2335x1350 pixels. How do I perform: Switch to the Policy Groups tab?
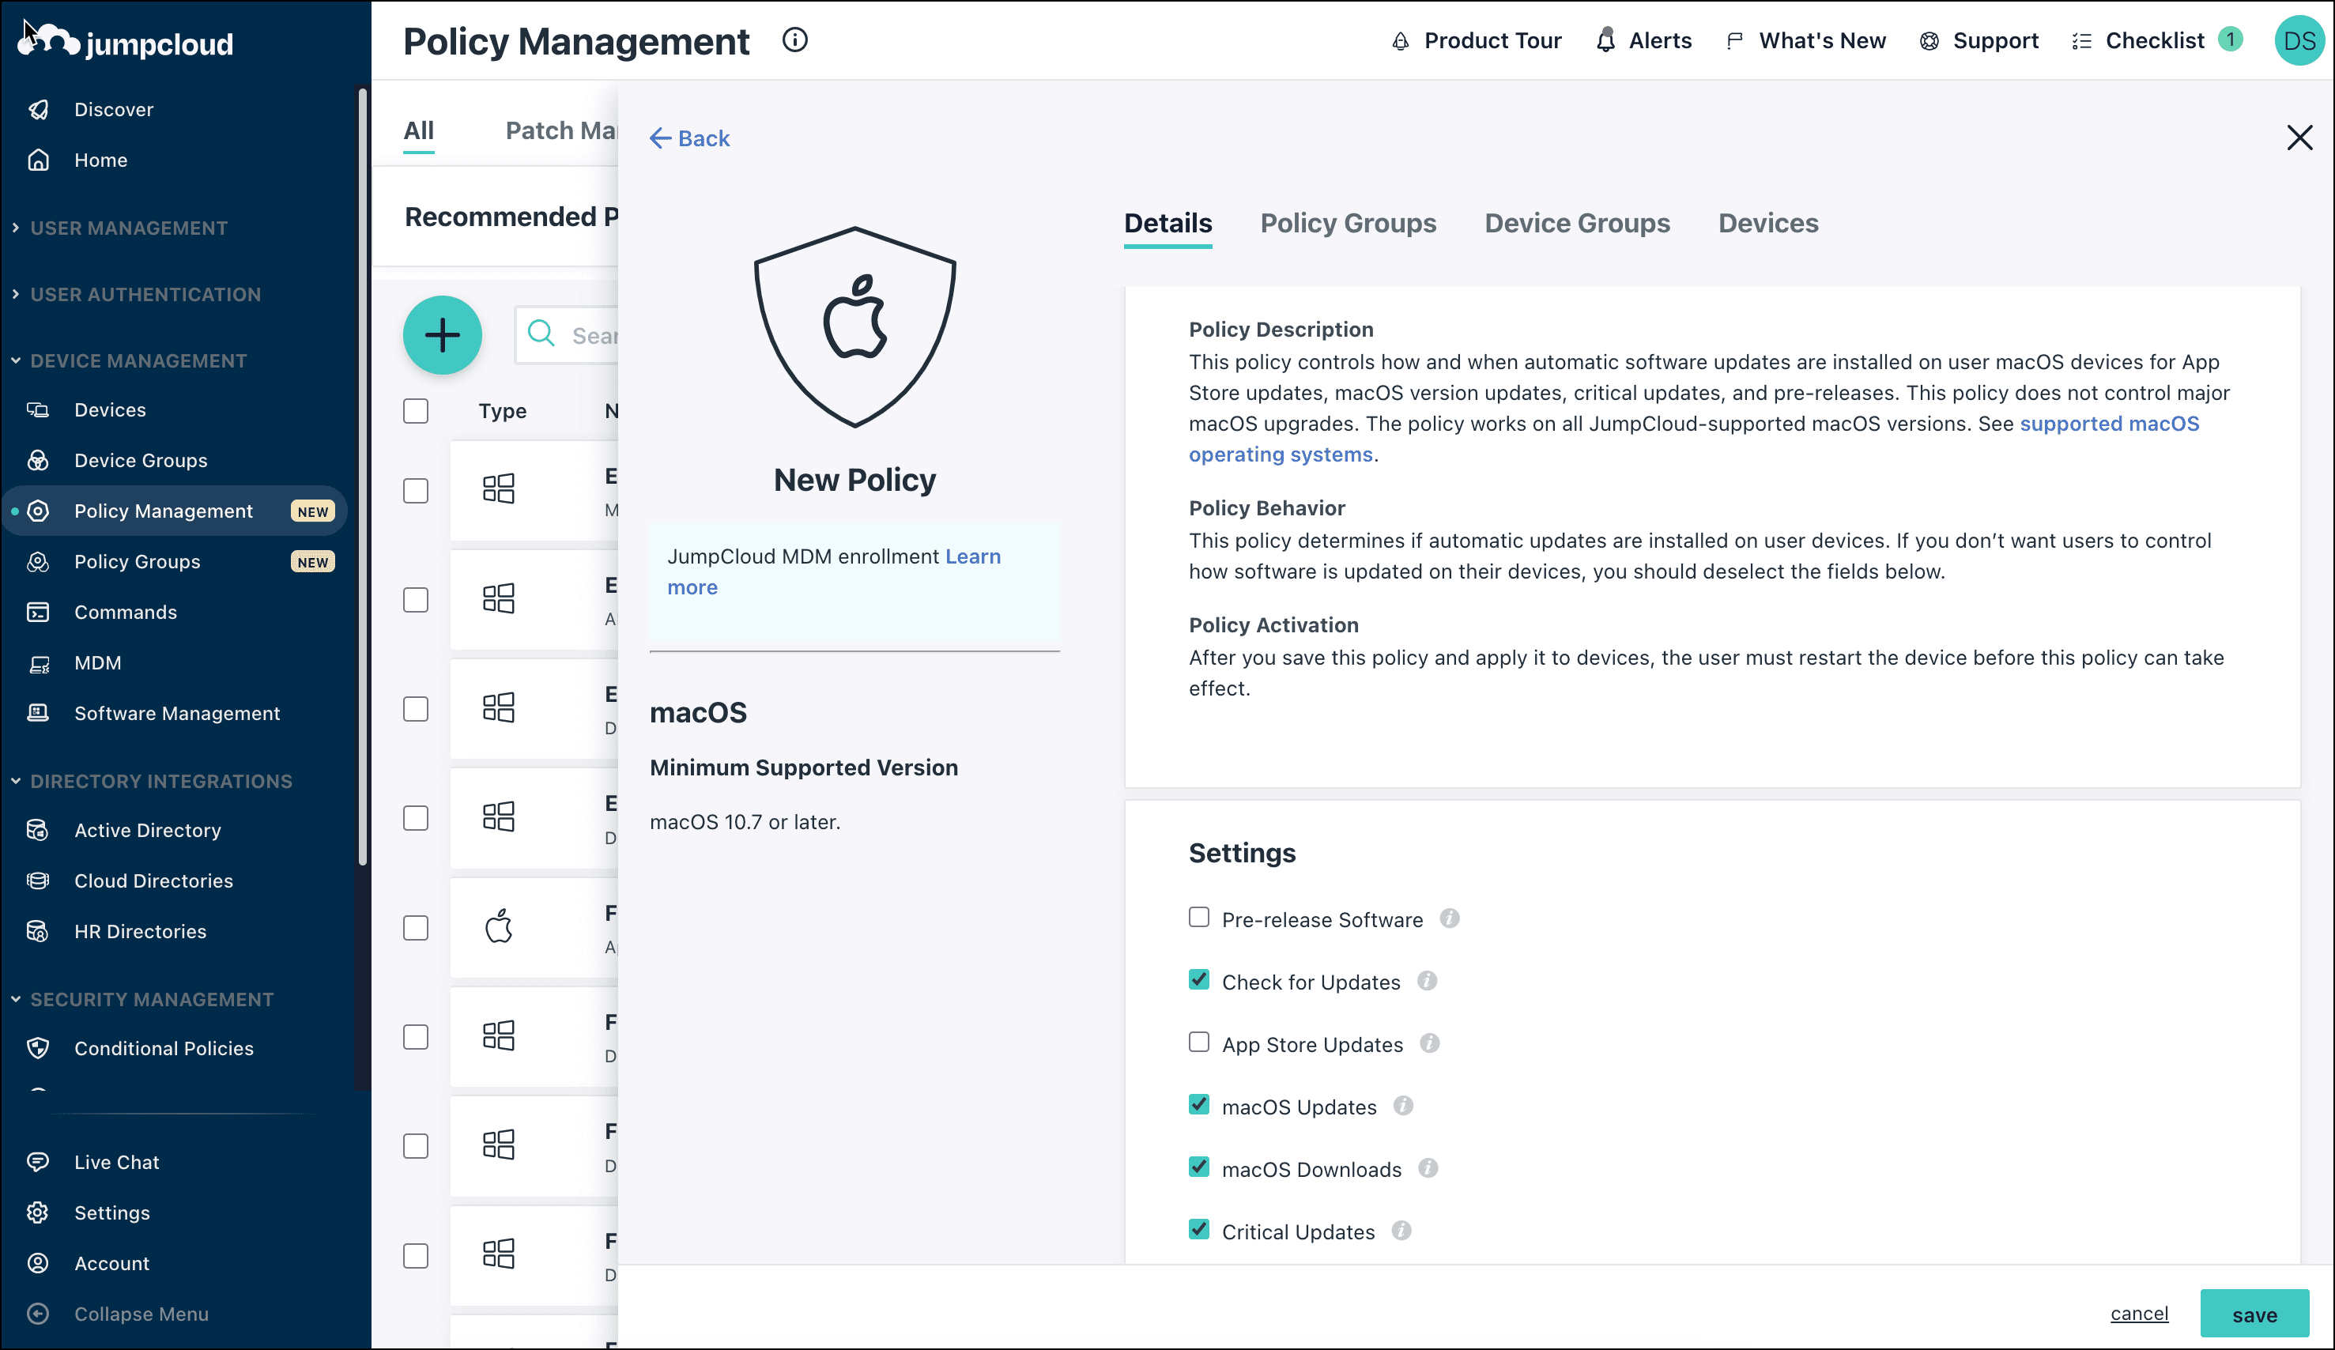coord(1349,224)
